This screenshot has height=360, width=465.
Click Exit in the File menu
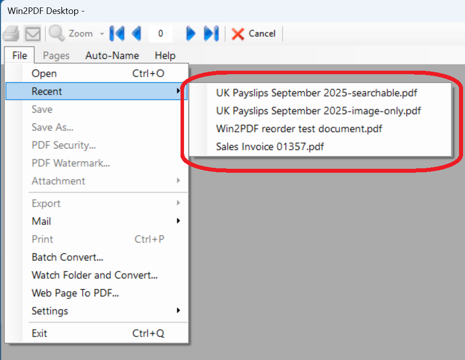click(40, 333)
